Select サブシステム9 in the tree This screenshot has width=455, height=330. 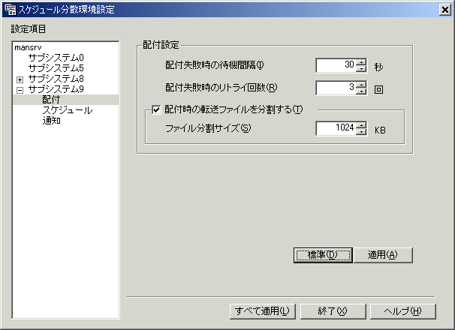[x=56, y=89]
